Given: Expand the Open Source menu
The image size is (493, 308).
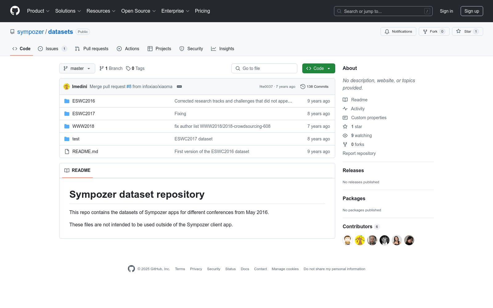Looking at the screenshot, I should coord(139,11).
